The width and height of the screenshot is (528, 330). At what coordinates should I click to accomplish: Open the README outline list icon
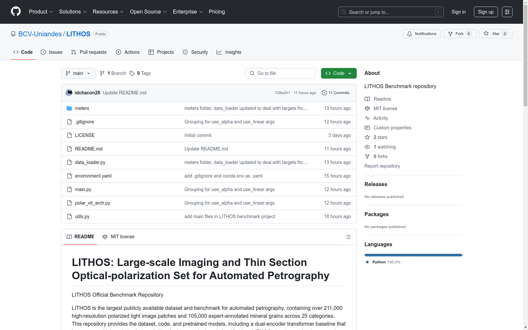point(348,237)
